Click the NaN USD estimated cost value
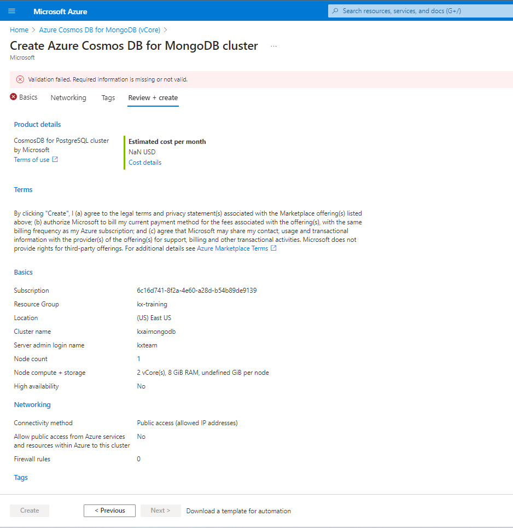 point(142,152)
